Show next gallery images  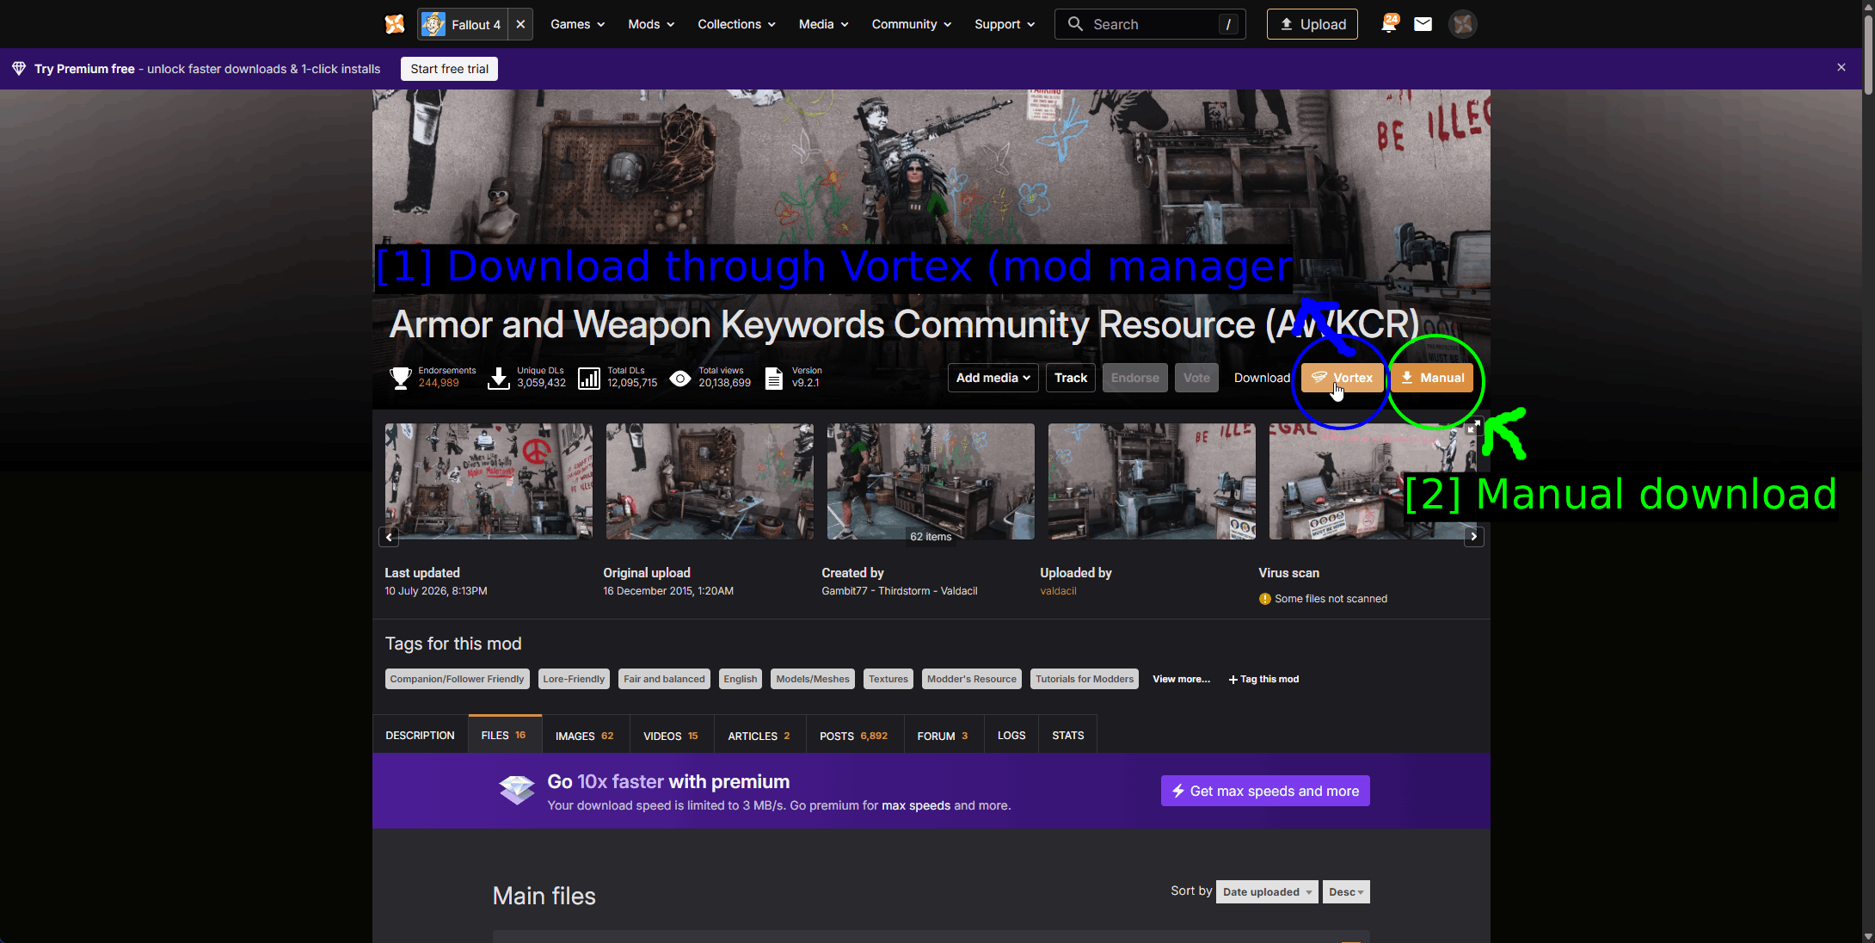click(x=1474, y=537)
